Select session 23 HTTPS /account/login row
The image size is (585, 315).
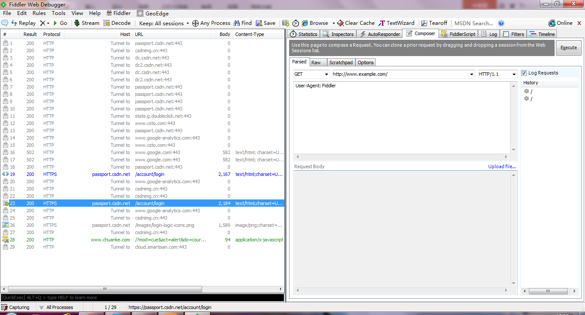point(142,203)
